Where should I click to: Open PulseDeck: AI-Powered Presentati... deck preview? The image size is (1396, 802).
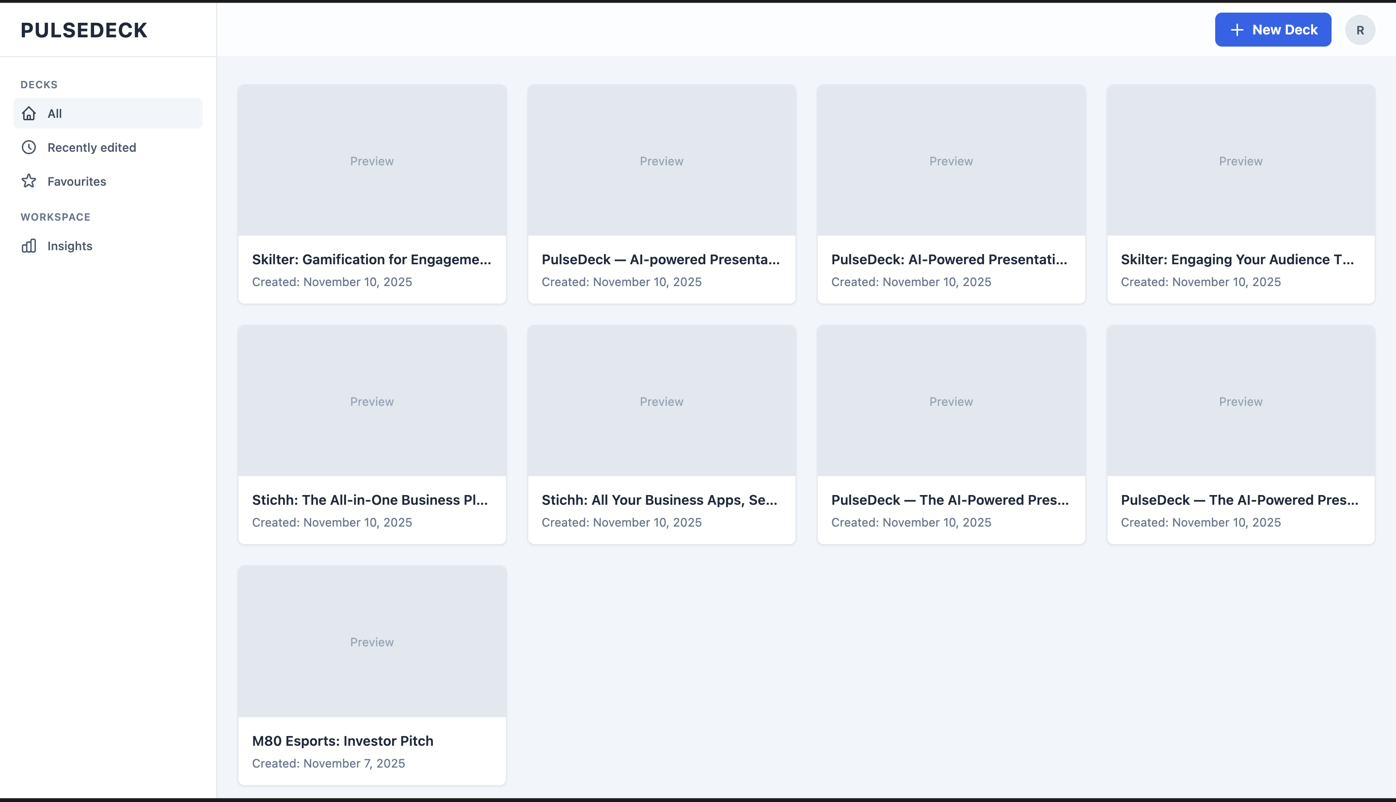pyautogui.click(x=951, y=161)
